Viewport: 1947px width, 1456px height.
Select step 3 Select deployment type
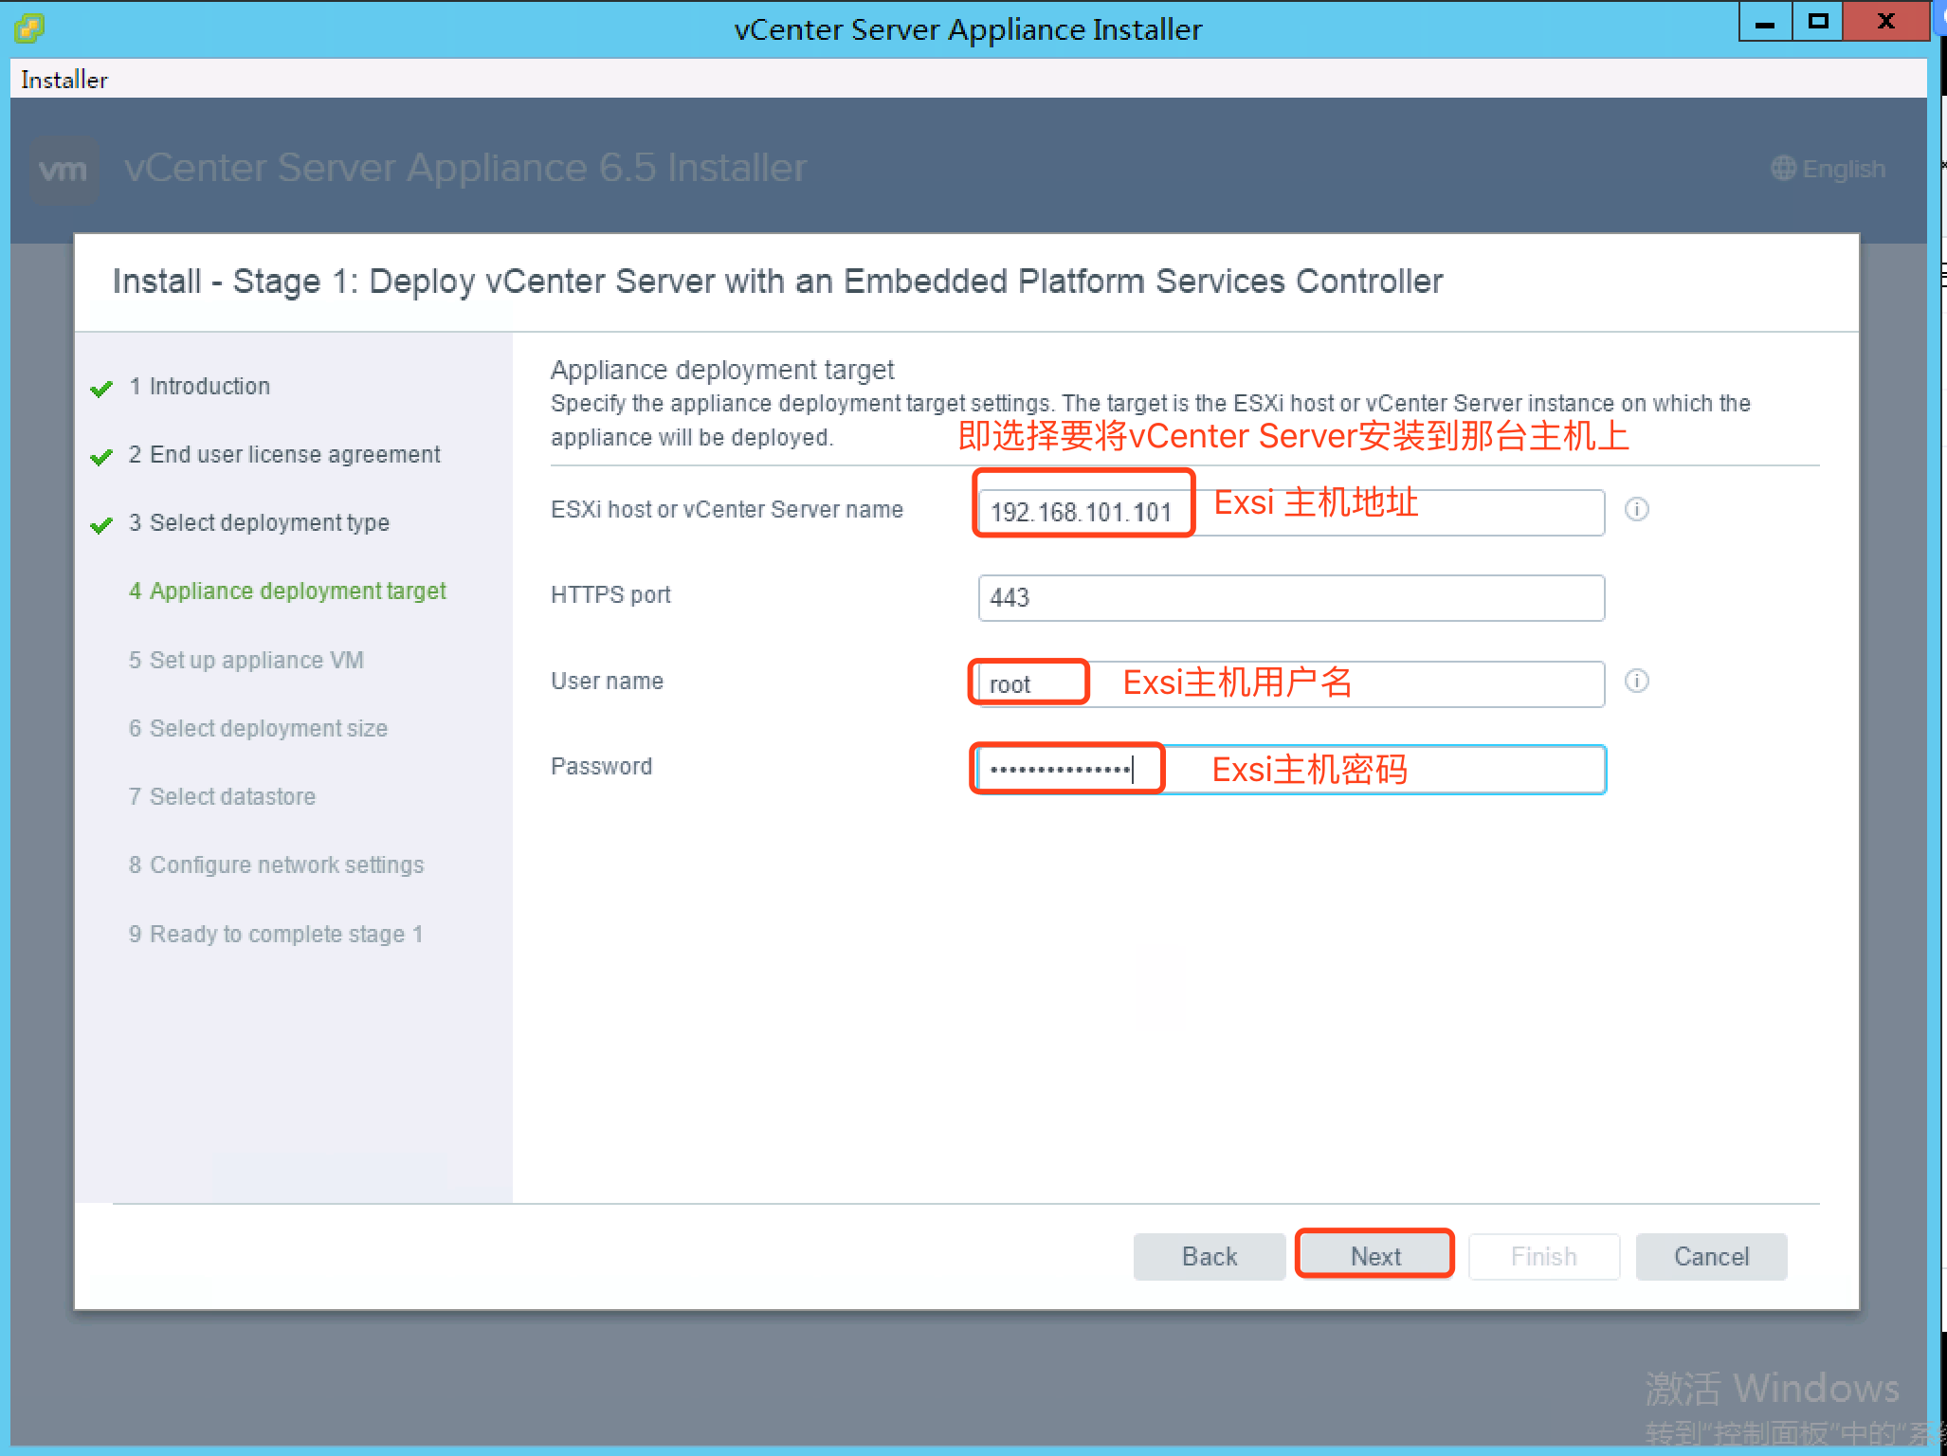[259, 523]
